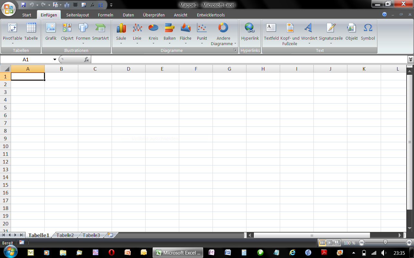Image resolution: width=414 pixels, height=258 pixels.
Task: Insert a PivotTable
Action: [13, 34]
